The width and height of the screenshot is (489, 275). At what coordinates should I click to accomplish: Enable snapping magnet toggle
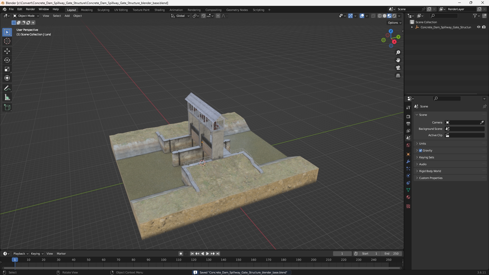pos(203,16)
